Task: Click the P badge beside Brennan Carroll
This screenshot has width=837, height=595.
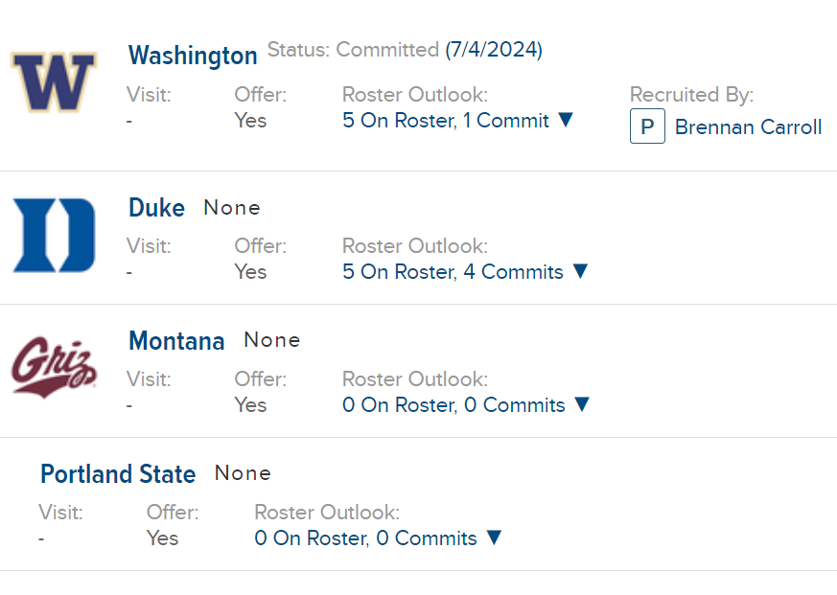Action: 647,126
